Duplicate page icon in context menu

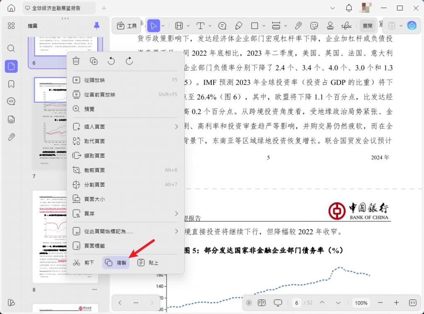pos(94,61)
